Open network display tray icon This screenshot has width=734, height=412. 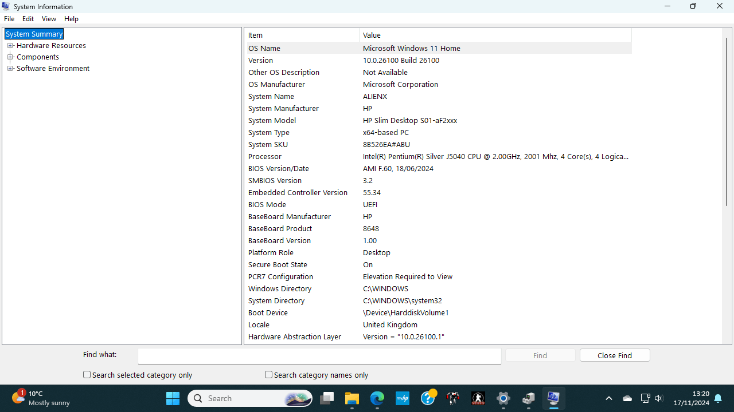[645, 398]
